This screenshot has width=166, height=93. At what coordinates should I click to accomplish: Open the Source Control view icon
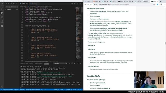pyautogui.click(x=2, y=13)
